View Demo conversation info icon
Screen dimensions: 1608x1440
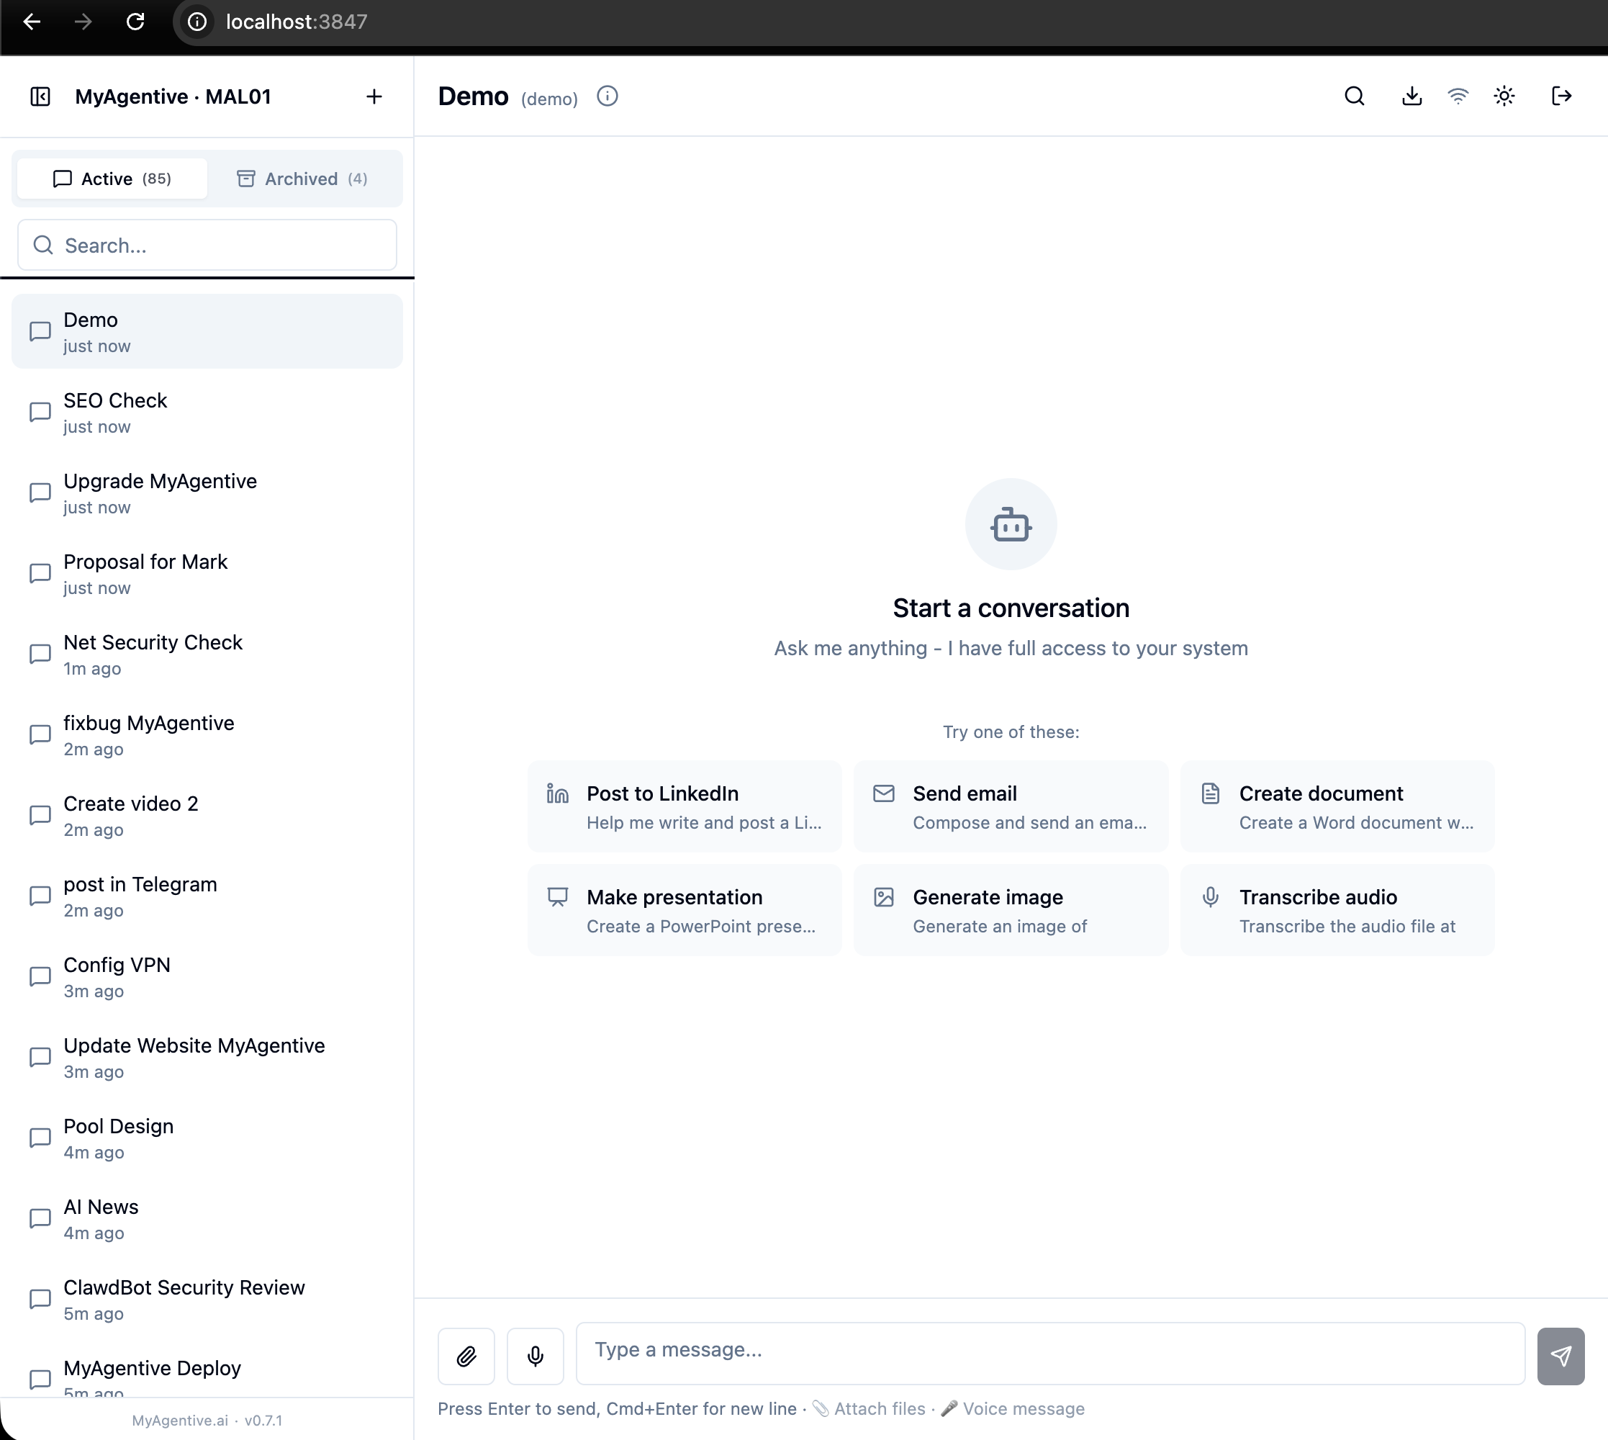click(607, 96)
